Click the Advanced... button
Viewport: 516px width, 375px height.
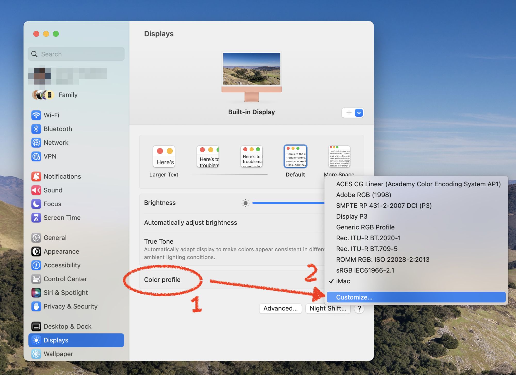click(280, 308)
